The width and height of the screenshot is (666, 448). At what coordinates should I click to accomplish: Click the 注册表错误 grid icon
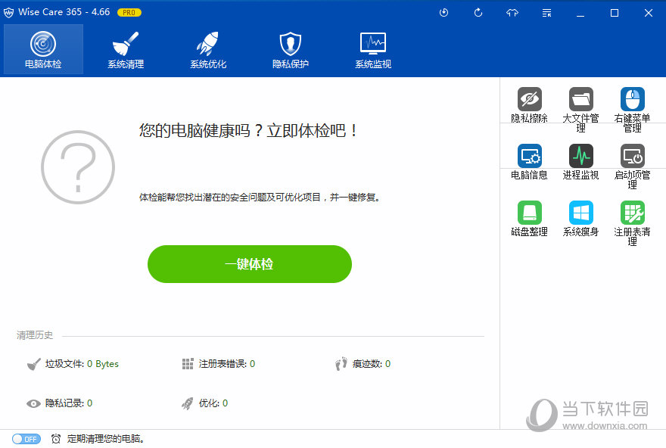(188, 364)
